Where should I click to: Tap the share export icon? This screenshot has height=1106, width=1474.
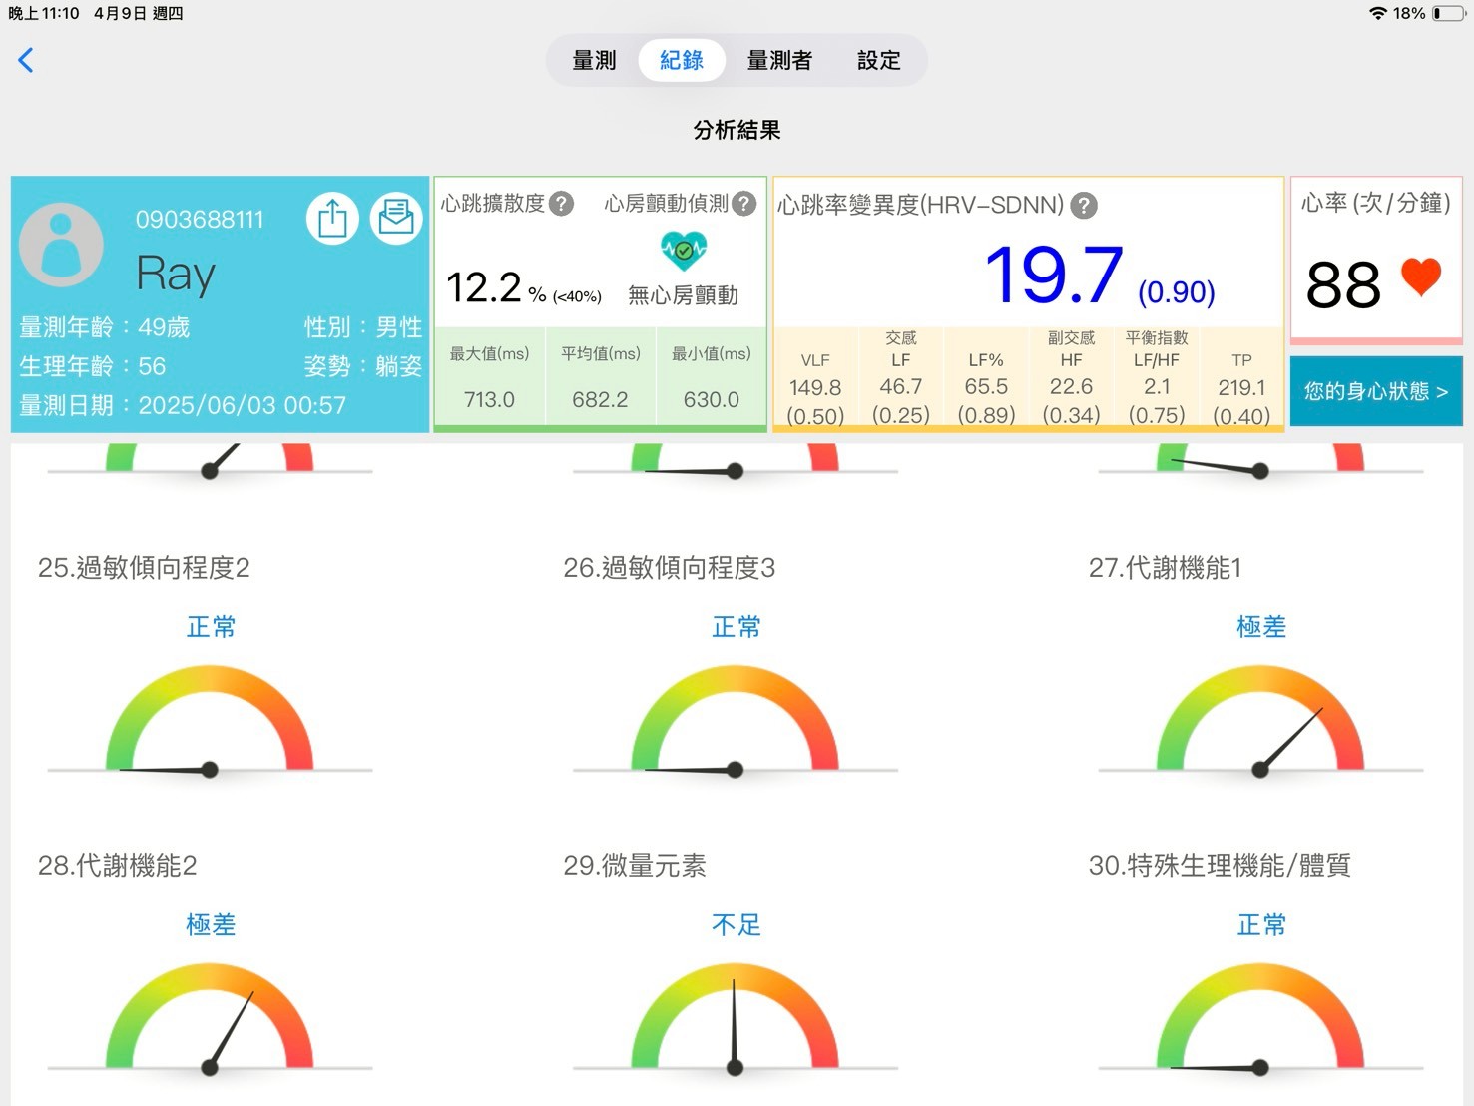[x=332, y=218]
